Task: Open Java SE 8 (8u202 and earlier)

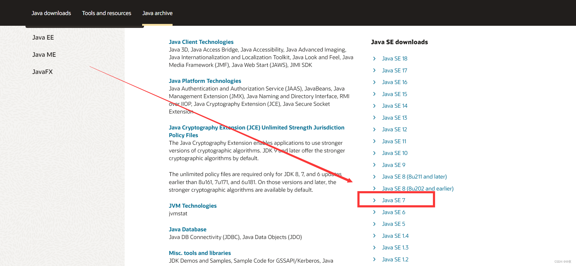Action: (418, 189)
